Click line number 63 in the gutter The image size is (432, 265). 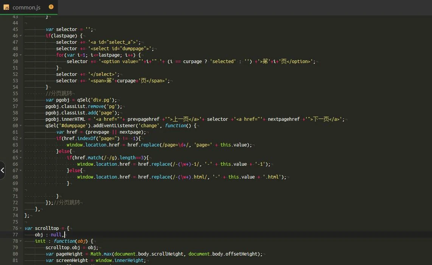coord(15,145)
